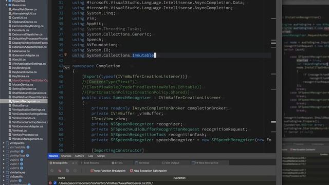Screen dimensions: 329x185
Task: Click the first breakpoints toolbar icon
Action: [x=52, y=171]
